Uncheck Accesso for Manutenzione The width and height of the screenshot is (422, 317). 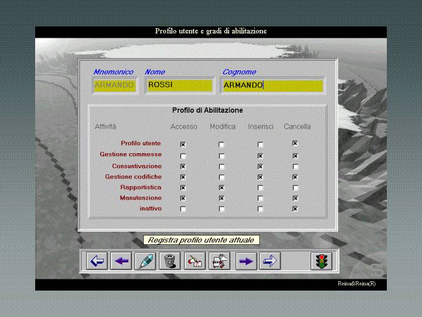[183, 198]
